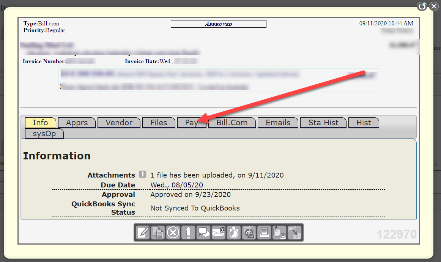
Task: Click the copy documents icon
Action: [158, 232]
